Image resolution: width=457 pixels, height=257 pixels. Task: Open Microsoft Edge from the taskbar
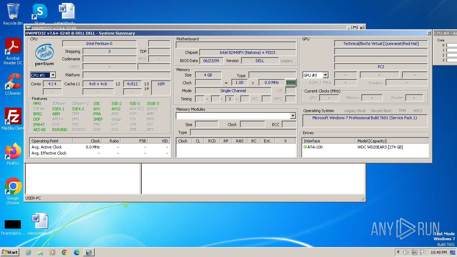point(77,252)
